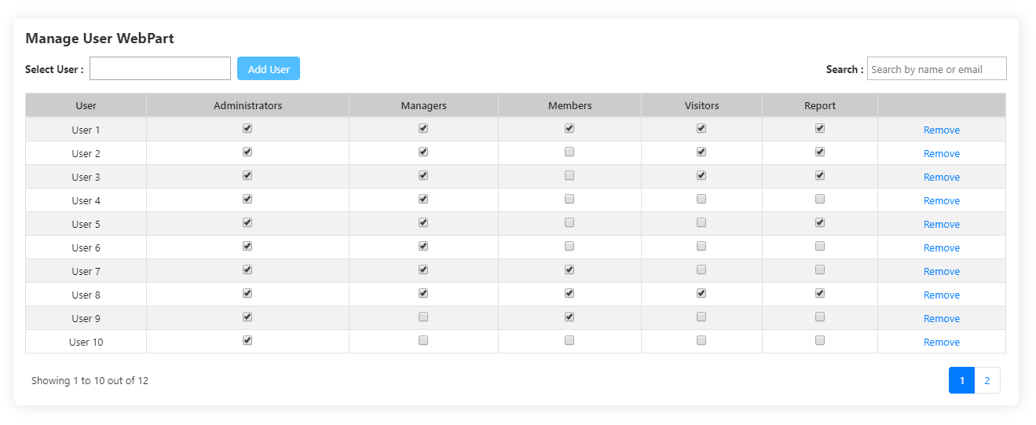Screen dimensions: 1036x425
Task: Check Members checkbox for User 2
Action: [x=569, y=152]
